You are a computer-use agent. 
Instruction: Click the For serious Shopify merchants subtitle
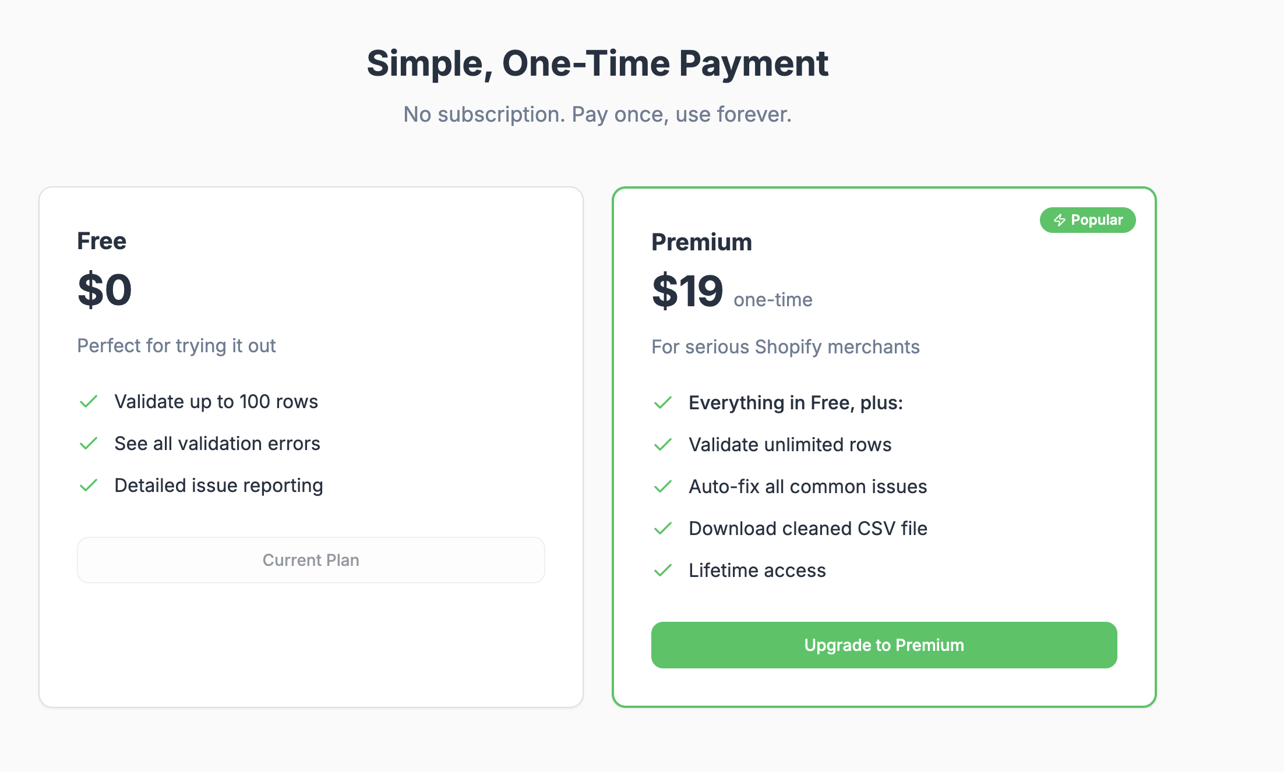pyautogui.click(x=786, y=346)
